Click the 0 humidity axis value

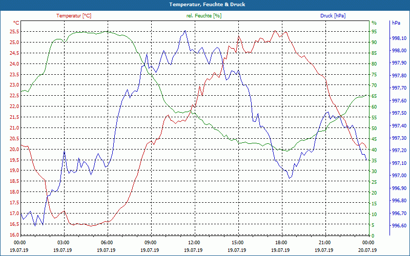click(x=373, y=236)
